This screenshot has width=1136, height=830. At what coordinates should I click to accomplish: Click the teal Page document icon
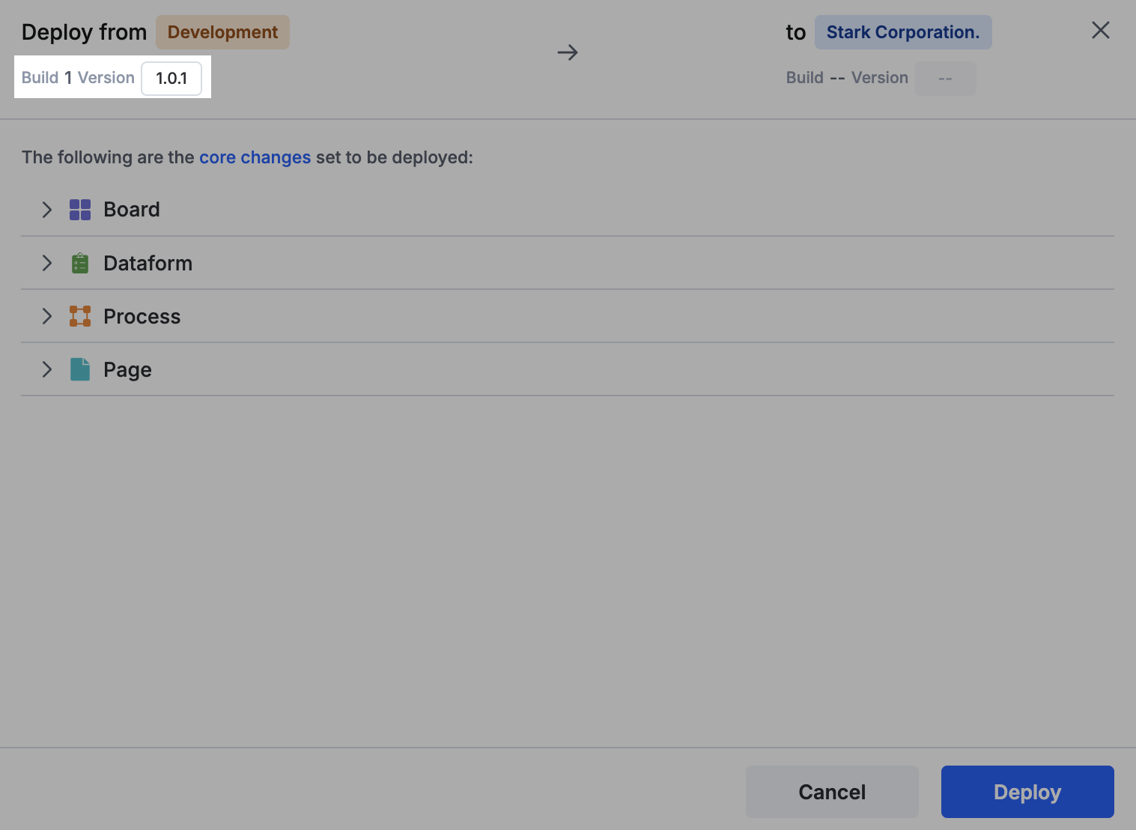pyautogui.click(x=80, y=369)
